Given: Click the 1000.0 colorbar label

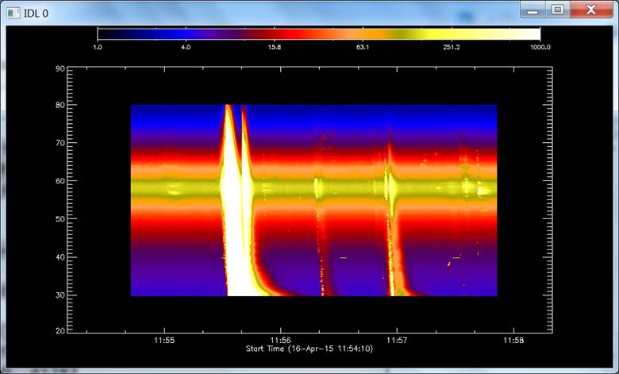Looking at the screenshot, I should 540,47.
